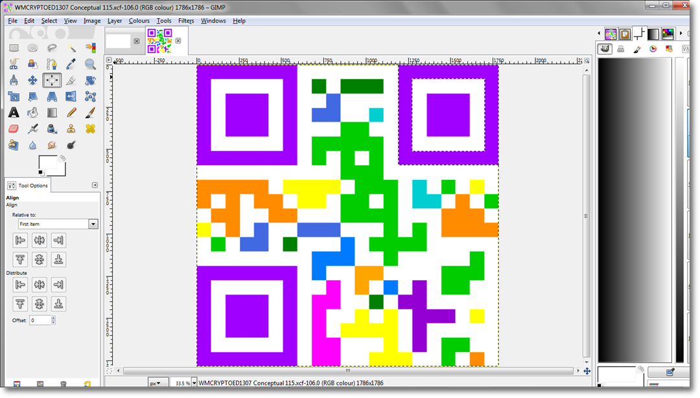700x398 pixels.
Task: Toggle the GIMP colour selector mode
Action: pyautogui.click(x=605, y=49)
